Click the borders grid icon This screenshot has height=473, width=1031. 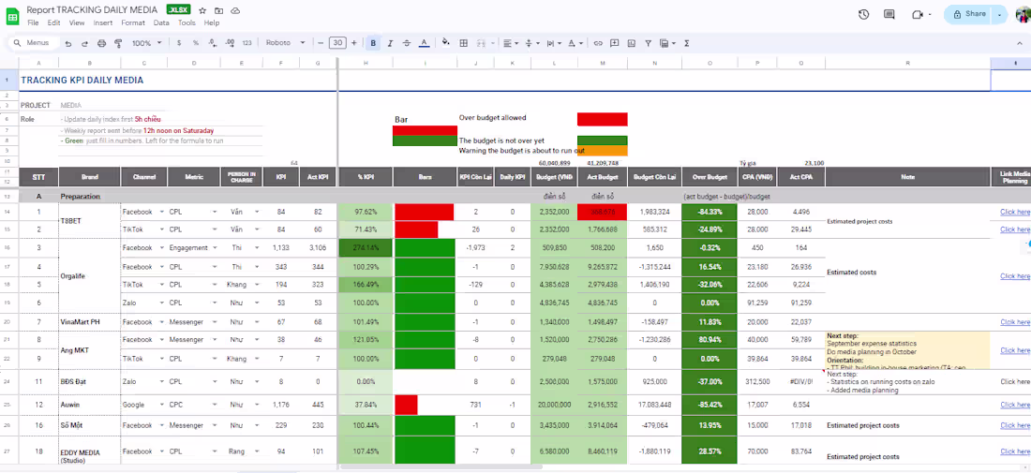pyautogui.click(x=463, y=43)
